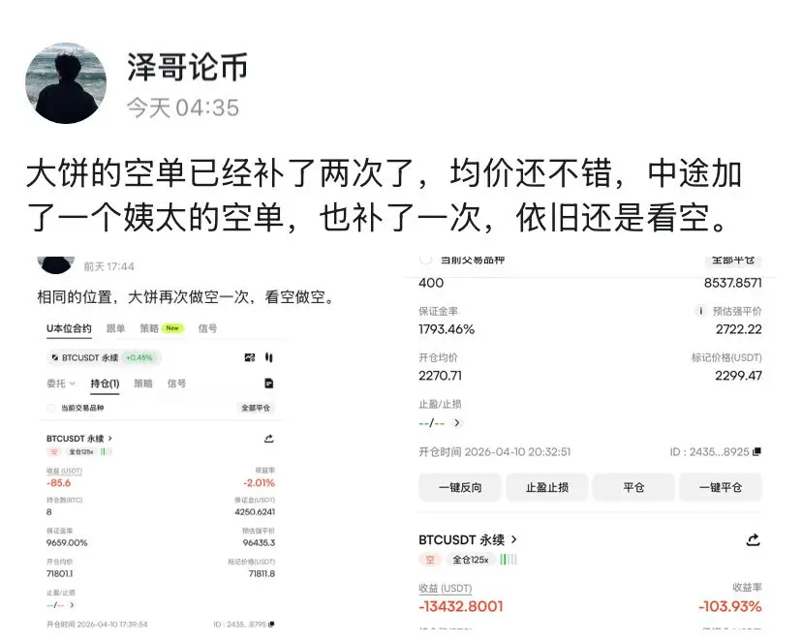Copy position ID 2435...8795

271,624
